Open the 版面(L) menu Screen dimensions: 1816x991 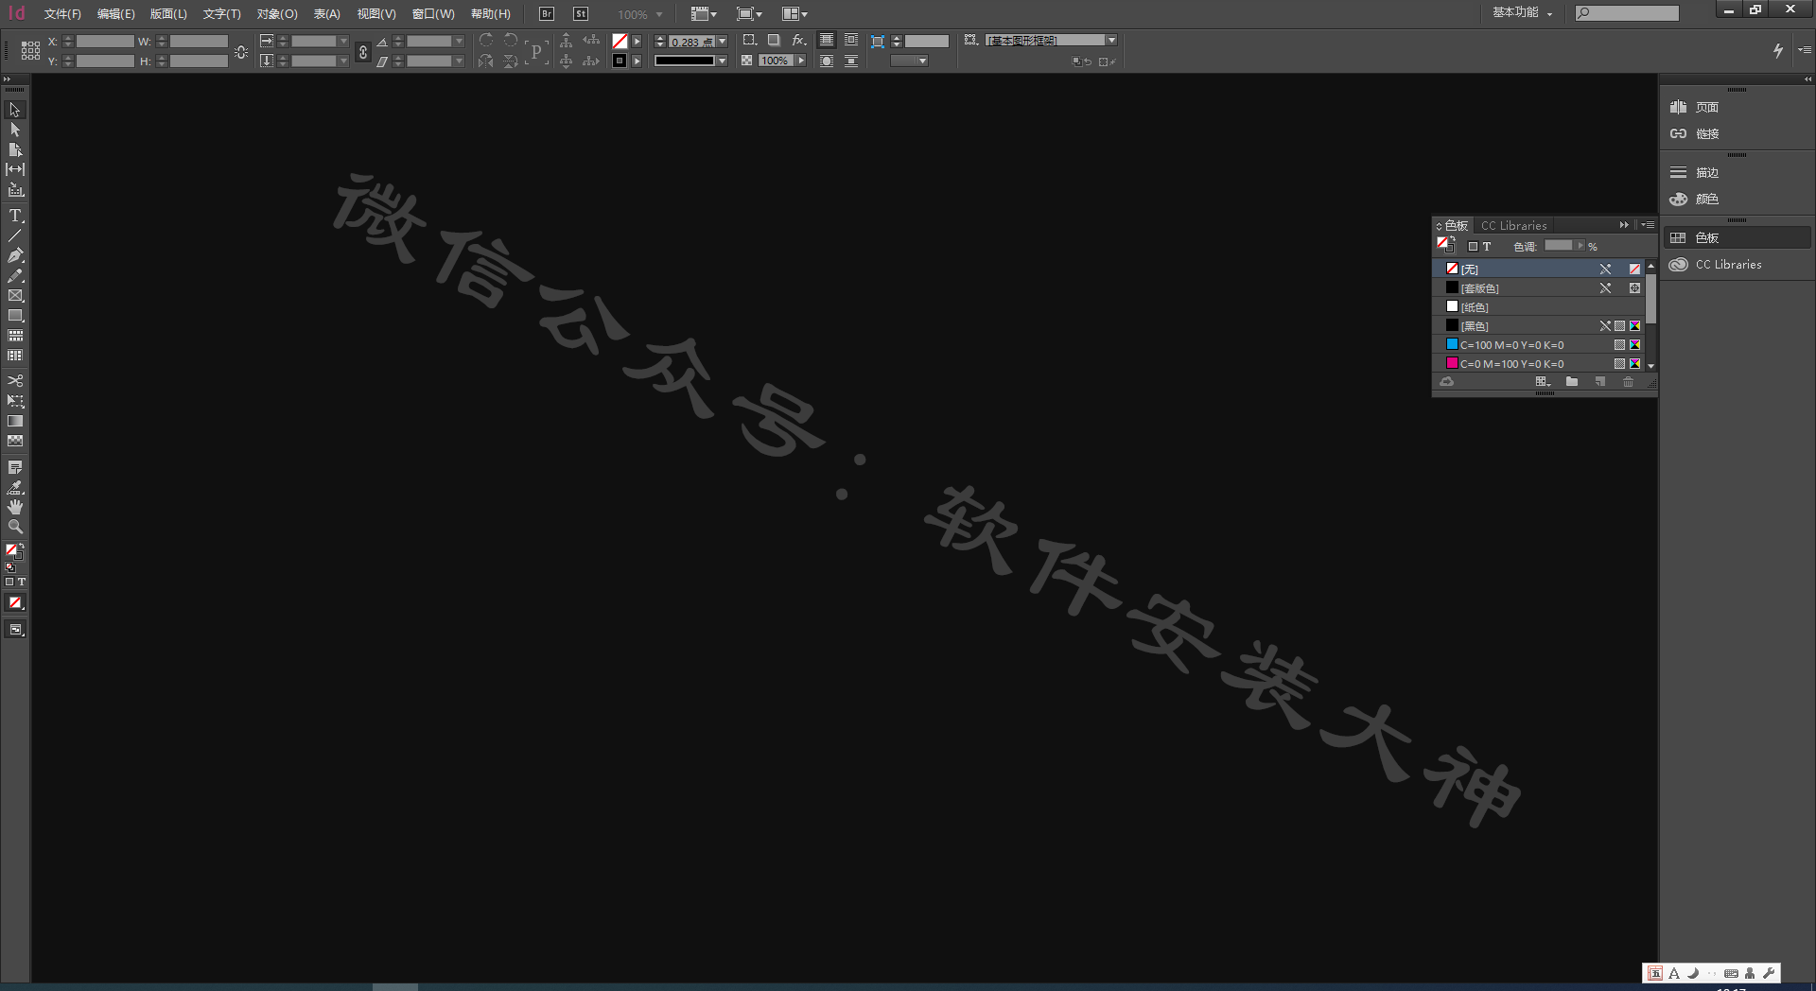tap(168, 14)
